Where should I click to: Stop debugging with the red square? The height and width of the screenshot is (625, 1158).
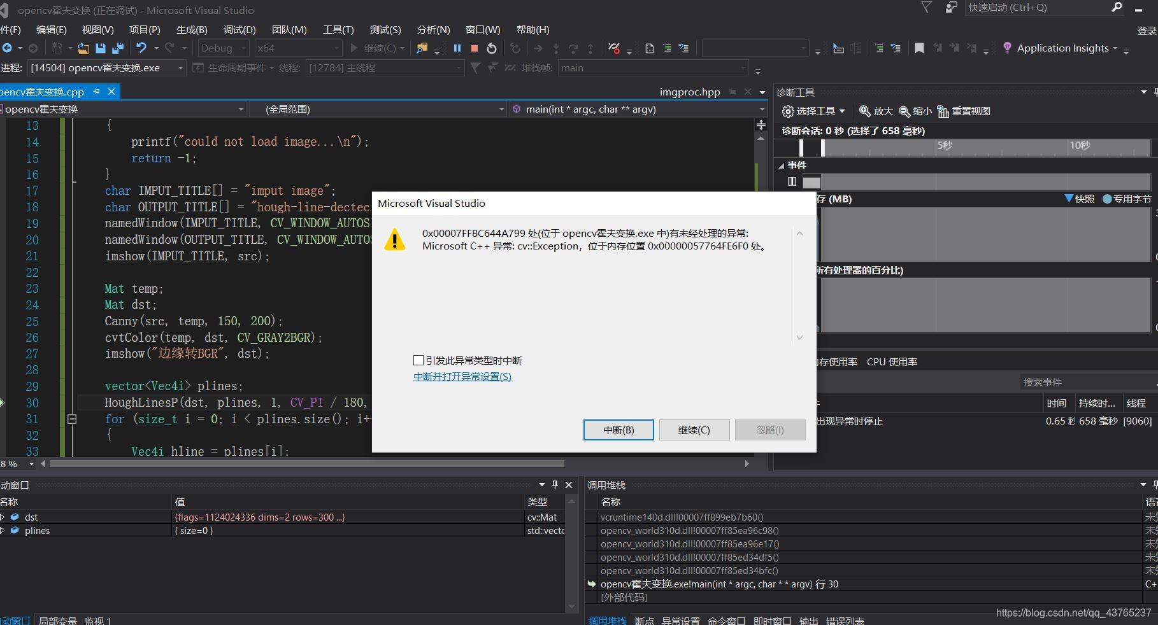point(475,48)
